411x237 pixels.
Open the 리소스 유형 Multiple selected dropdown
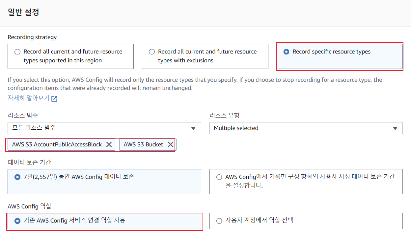pos(306,128)
